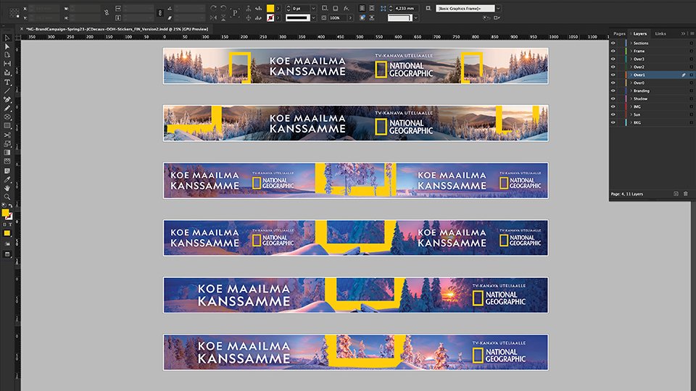Select the Shadow layer row

pos(652,99)
